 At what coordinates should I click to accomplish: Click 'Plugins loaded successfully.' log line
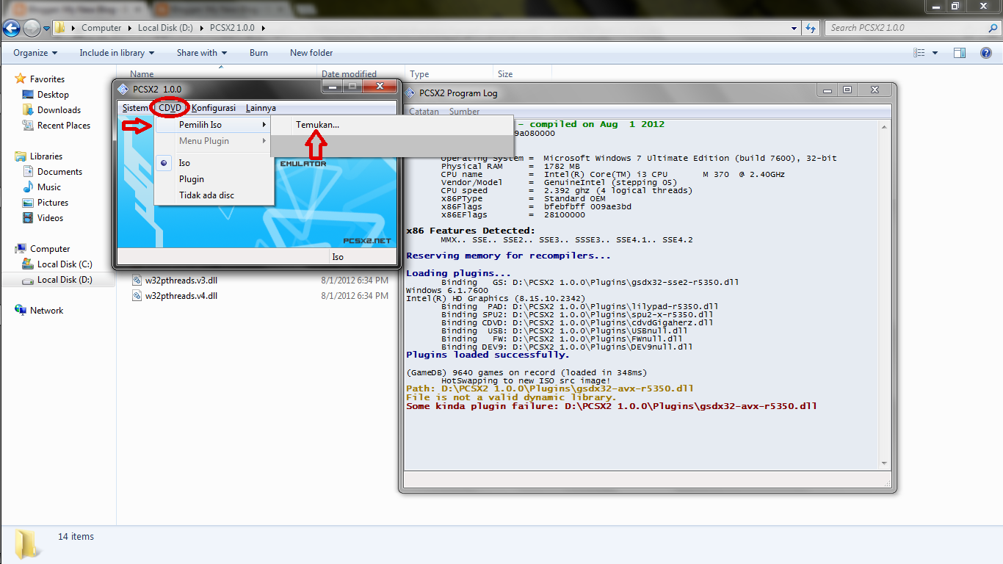click(x=488, y=355)
